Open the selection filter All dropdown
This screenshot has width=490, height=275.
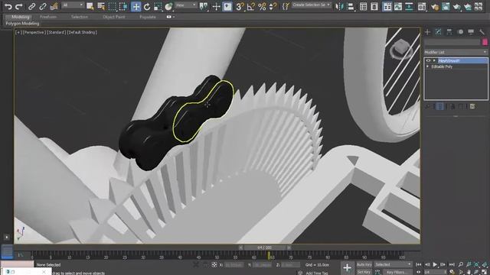(73, 5)
